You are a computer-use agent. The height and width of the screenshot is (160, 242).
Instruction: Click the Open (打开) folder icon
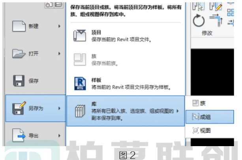click(19, 53)
